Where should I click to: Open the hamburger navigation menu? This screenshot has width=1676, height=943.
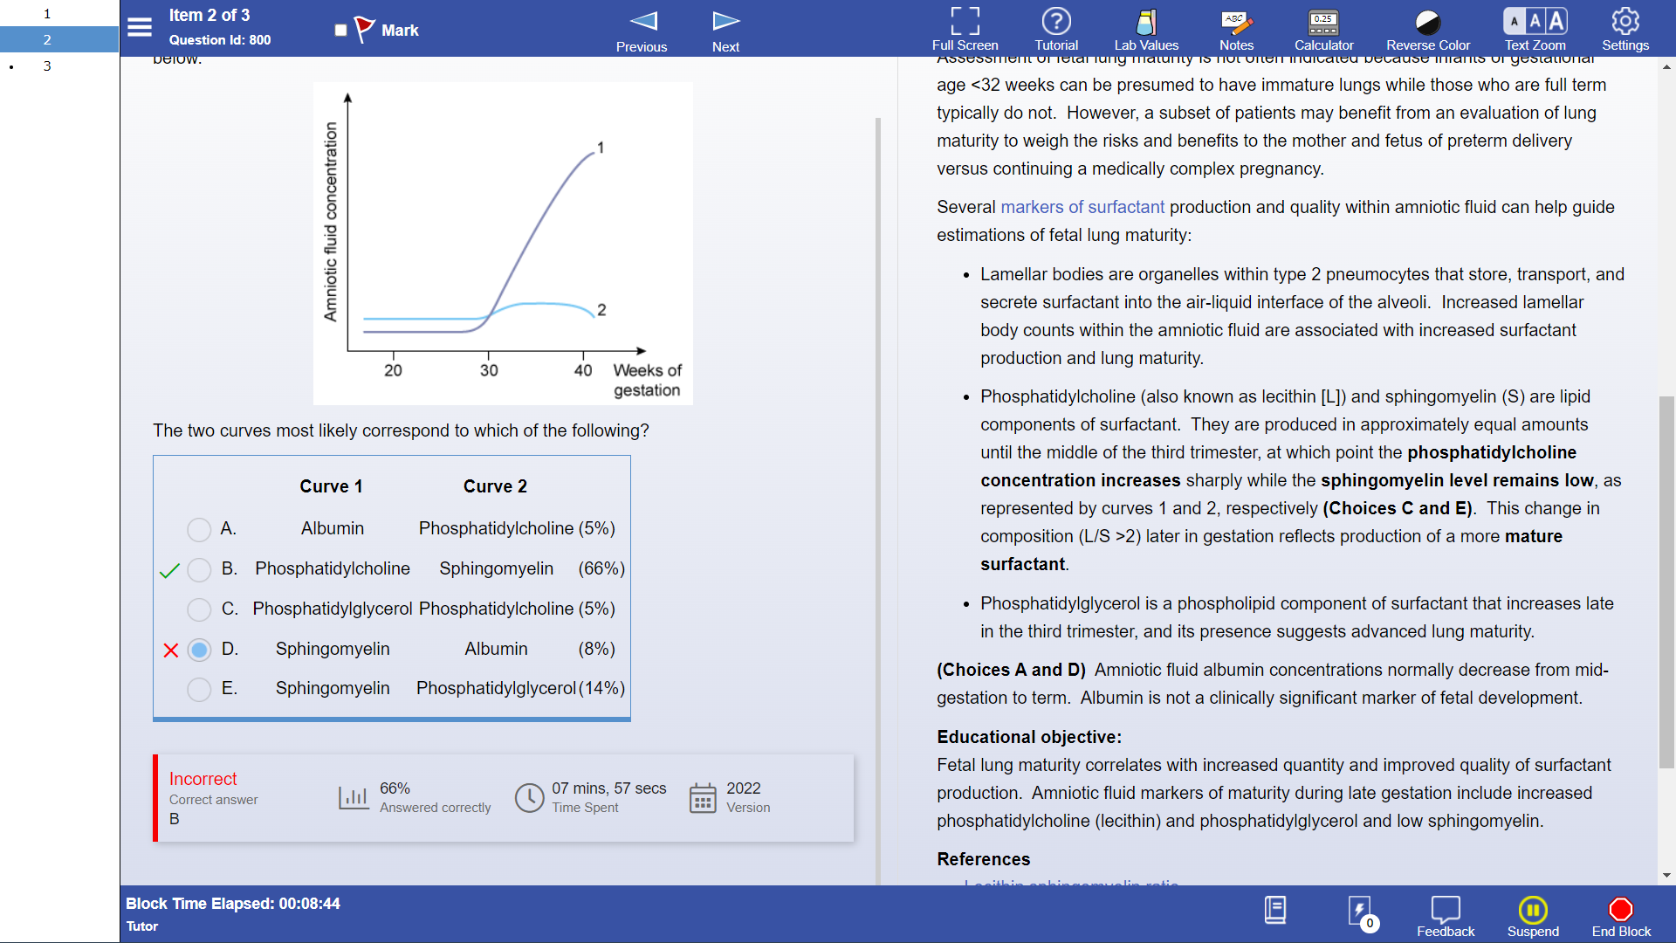140,27
